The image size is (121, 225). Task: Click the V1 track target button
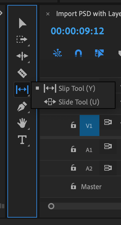click(90, 125)
